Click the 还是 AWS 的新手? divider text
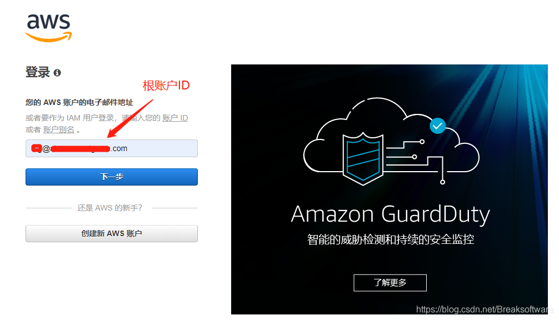Image resolution: width=559 pixels, height=320 pixels. pos(110,208)
